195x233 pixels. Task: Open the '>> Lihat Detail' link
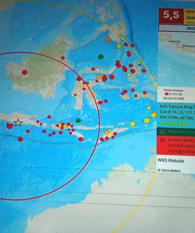[x=173, y=123]
